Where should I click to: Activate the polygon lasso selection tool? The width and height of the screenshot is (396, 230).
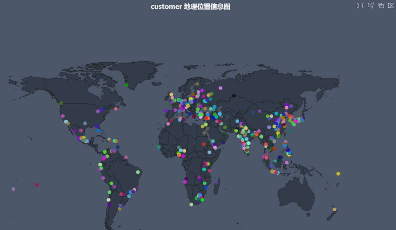pos(371,6)
